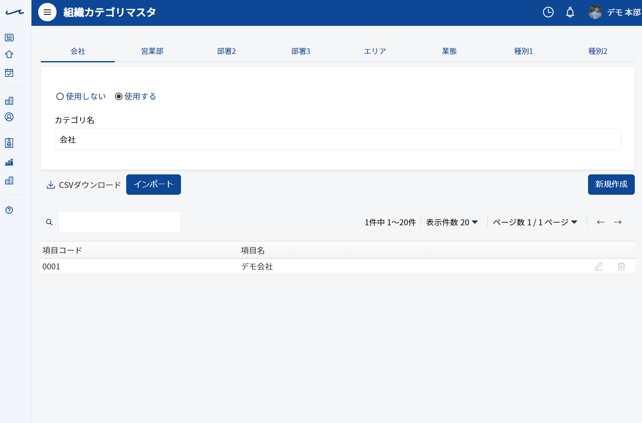Open the 表示件数 20 dropdown
The height and width of the screenshot is (423, 642).
pyautogui.click(x=452, y=222)
